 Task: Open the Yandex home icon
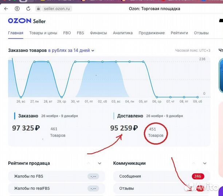coord(17,9)
